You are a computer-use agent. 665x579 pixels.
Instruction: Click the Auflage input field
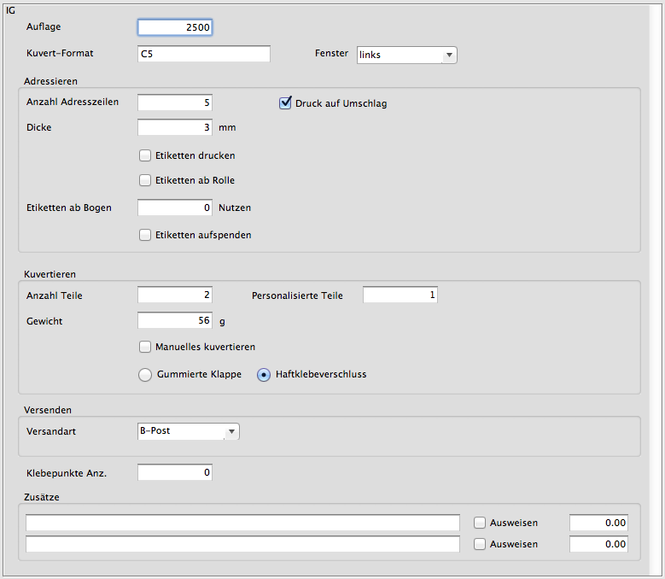tap(175, 27)
